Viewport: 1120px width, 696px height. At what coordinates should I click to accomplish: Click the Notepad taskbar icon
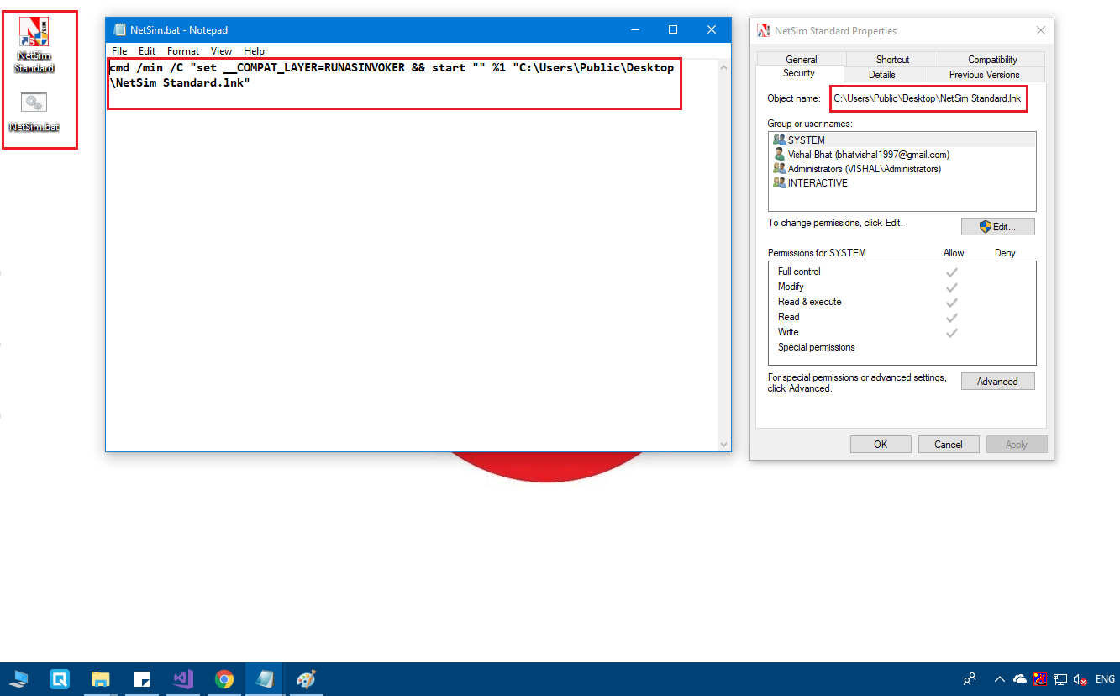click(264, 679)
